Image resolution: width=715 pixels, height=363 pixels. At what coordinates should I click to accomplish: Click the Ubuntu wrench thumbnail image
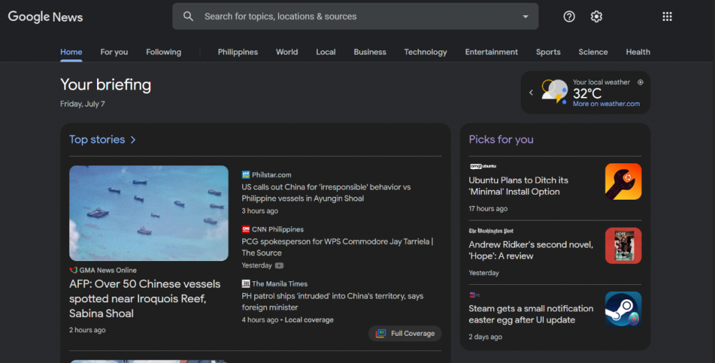pos(624,181)
